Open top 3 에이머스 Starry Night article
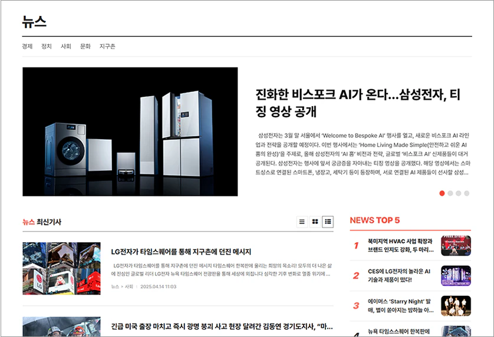 [x=400, y=306]
